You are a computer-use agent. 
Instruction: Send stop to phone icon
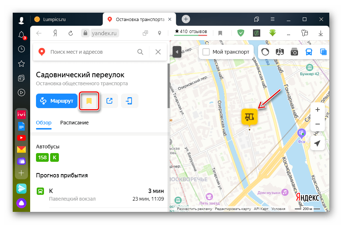(129, 101)
